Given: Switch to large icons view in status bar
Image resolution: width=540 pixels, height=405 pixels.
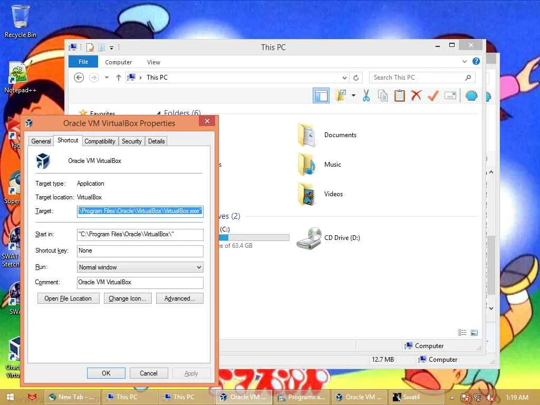Looking at the screenshot, I should [x=474, y=332].
